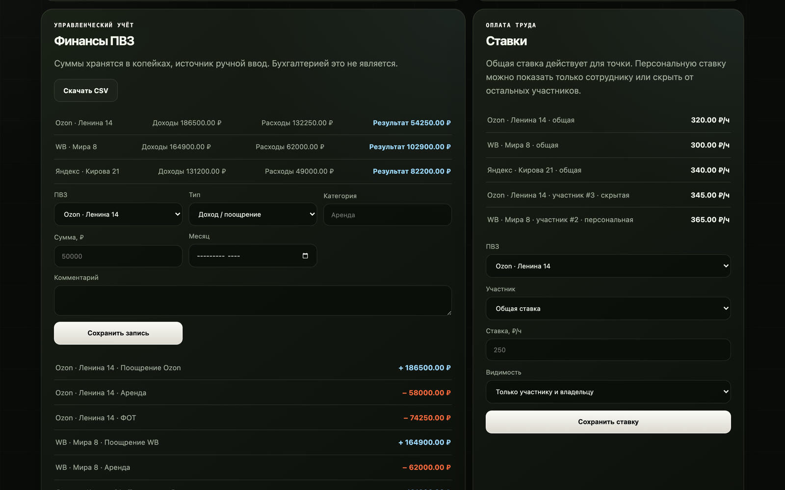
Task: Click Сохранить ставку button
Action: coord(608,422)
